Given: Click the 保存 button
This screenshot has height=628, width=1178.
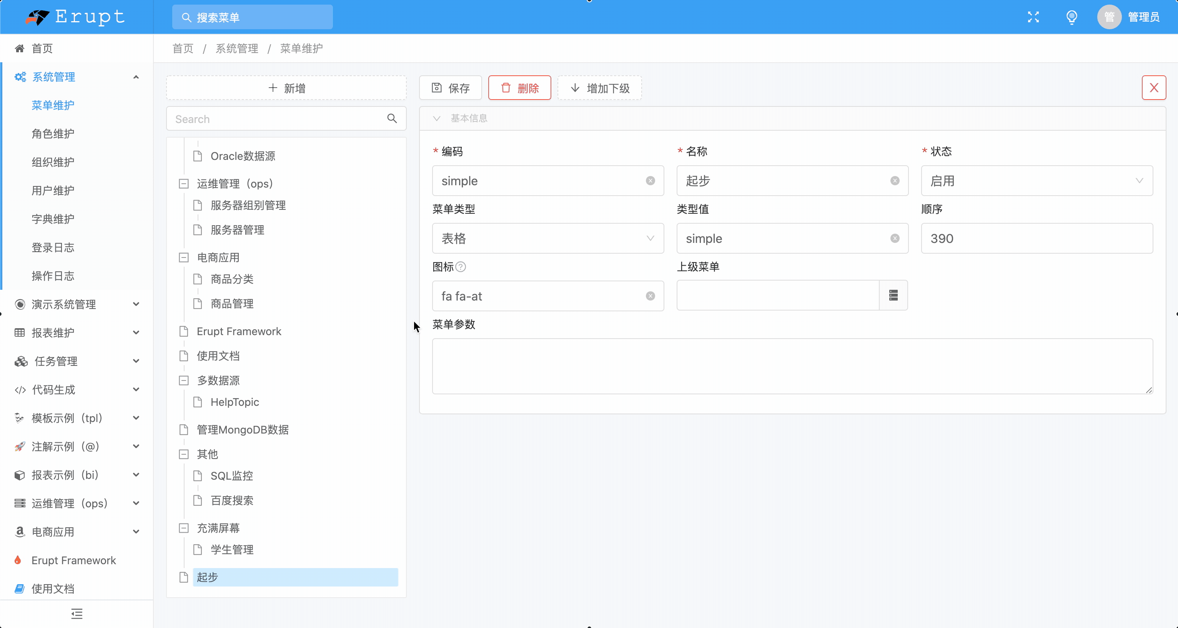Looking at the screenshot, I should tap(451, 88).
